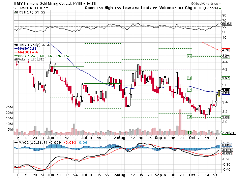Click the Harmony Gold Mining Co. Ltd. name
236x178 pixels.
[48, 3]
